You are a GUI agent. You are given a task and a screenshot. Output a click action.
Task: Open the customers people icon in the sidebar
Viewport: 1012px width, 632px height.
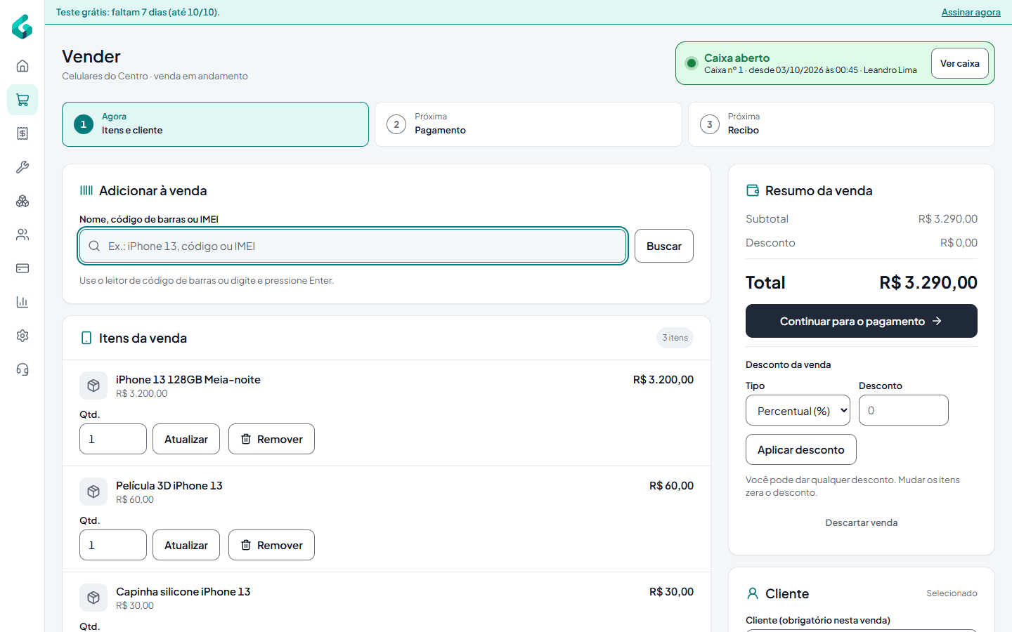click(22, 235)
